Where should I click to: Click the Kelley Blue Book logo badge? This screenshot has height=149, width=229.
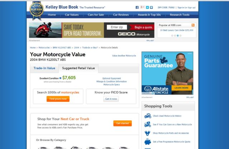click(x=36, y=10)
